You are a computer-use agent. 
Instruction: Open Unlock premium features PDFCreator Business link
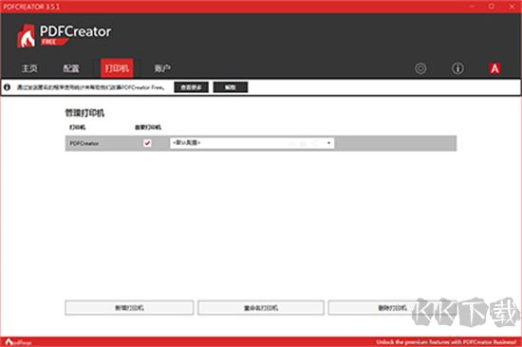446,342
